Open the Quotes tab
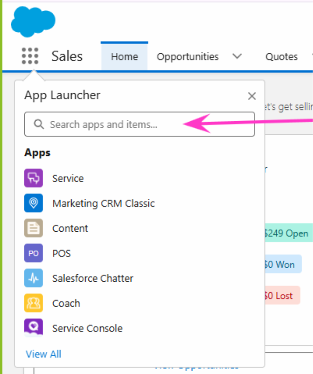 click(x=282, y=57)
